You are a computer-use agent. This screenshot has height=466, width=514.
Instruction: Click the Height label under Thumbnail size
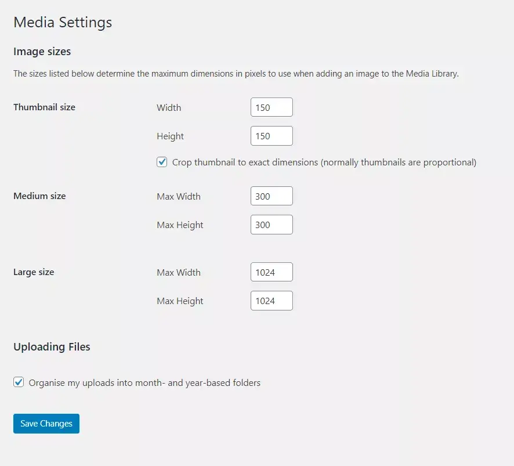click(170, 136)
